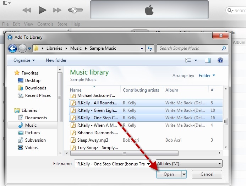Select Favorites in the navigation pane
This screenshot has height=186, width=246.
pos(30,73)
